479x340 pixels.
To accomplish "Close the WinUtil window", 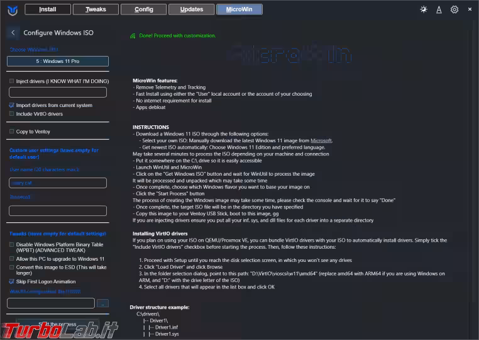I will [x=470, y=9].
